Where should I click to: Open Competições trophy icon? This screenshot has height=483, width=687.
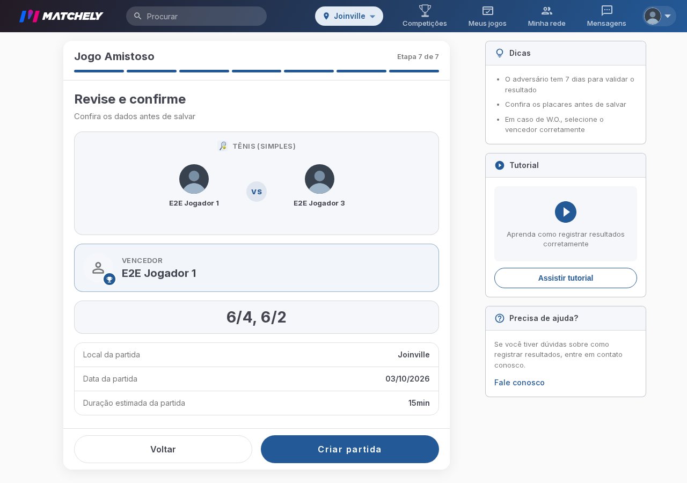[425, 10]
